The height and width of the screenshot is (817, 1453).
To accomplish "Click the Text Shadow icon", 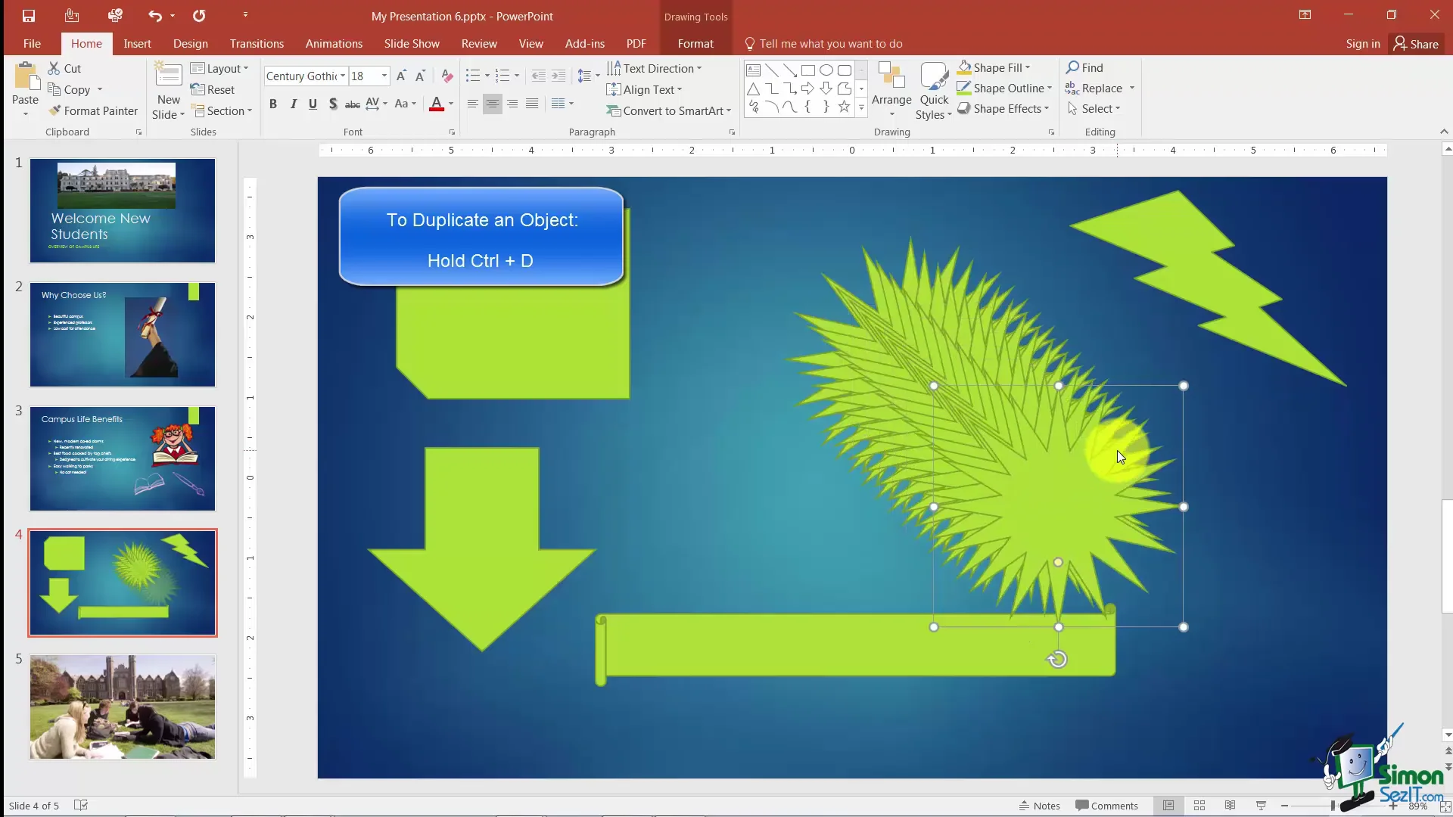I will pyautogui.click(x=333, y=104).
